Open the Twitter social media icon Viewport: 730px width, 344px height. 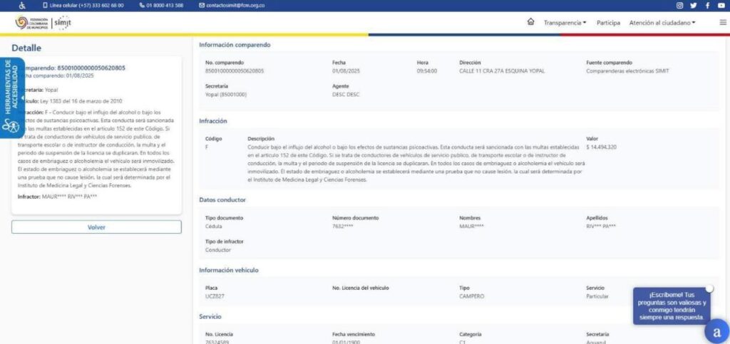point(693,5)
